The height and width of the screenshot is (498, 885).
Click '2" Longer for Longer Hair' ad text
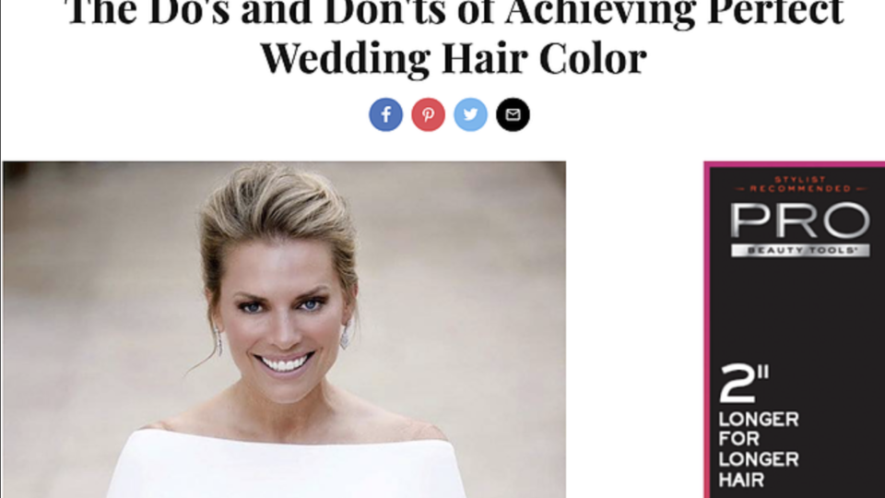759,426
